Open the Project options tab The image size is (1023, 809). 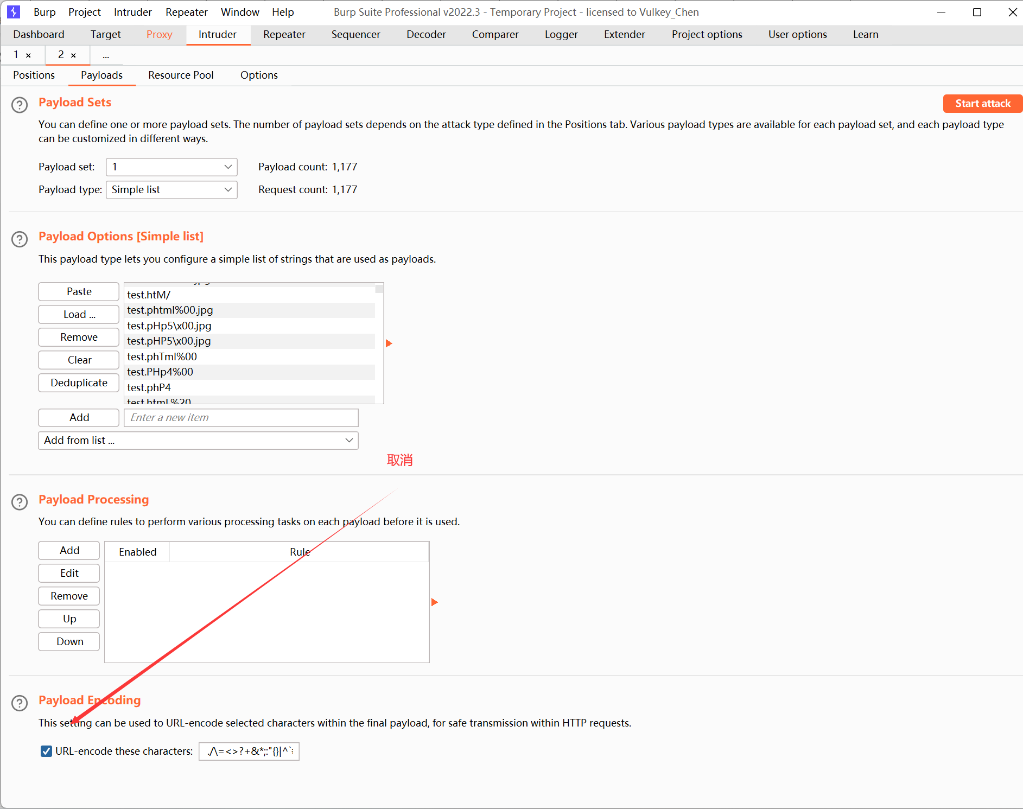(707, 34)
